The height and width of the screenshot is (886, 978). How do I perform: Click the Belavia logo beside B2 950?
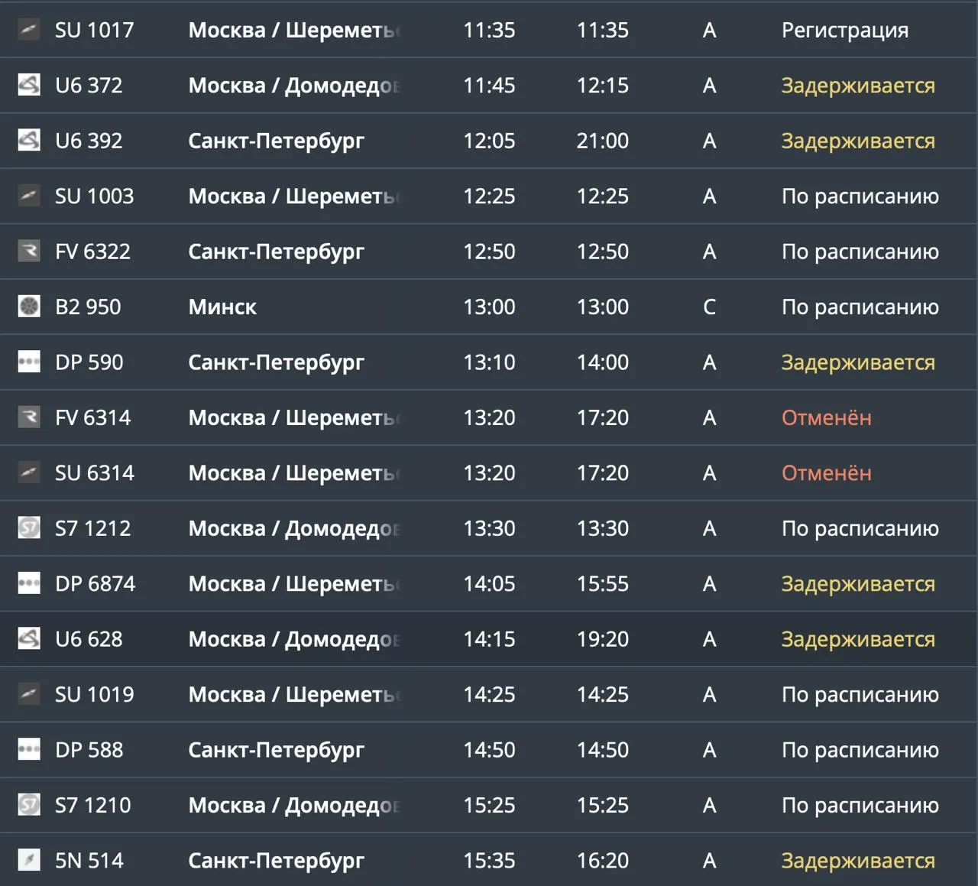click(x=29, y=307)
